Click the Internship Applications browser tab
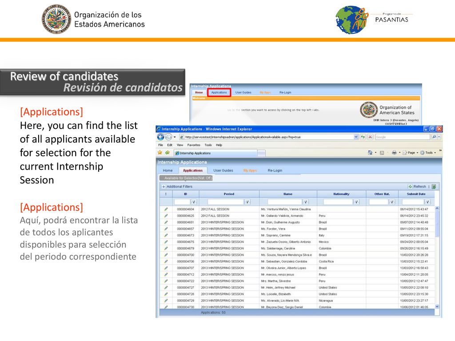The width and height of the screenshot is (455, 341). click(215, 153)
